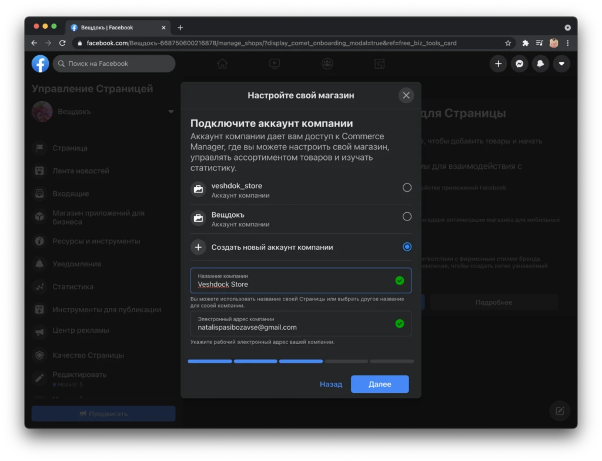This screenshot has width=602, height=461.
Task: Click the Центр рекламы megaphone icon
Action: pos(39,332)
